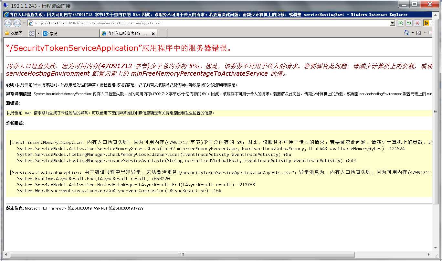This screenshot has width=442, height=261.
Task: Click the Bing search provider icon
Action: coord(426,23)
